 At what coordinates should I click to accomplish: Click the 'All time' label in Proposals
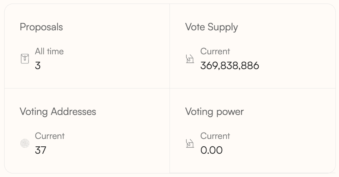click(49, 51)
